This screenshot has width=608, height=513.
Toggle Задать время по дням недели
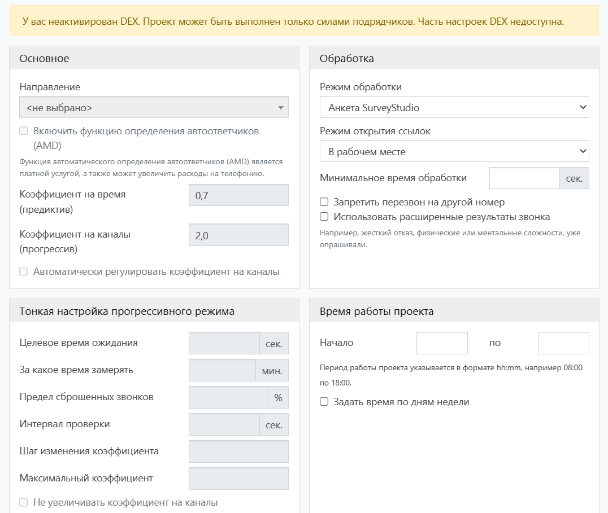click(324, 402)
